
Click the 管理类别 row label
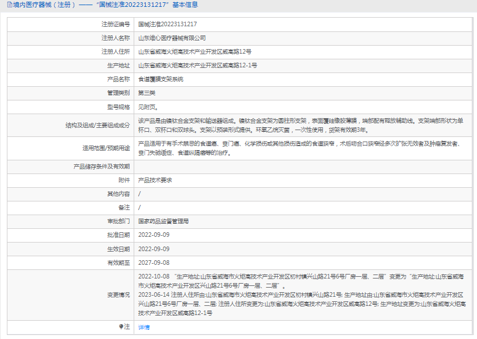coord(118,93)
